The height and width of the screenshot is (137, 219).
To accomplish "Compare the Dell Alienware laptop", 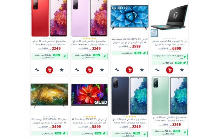I will click(157, 70).
